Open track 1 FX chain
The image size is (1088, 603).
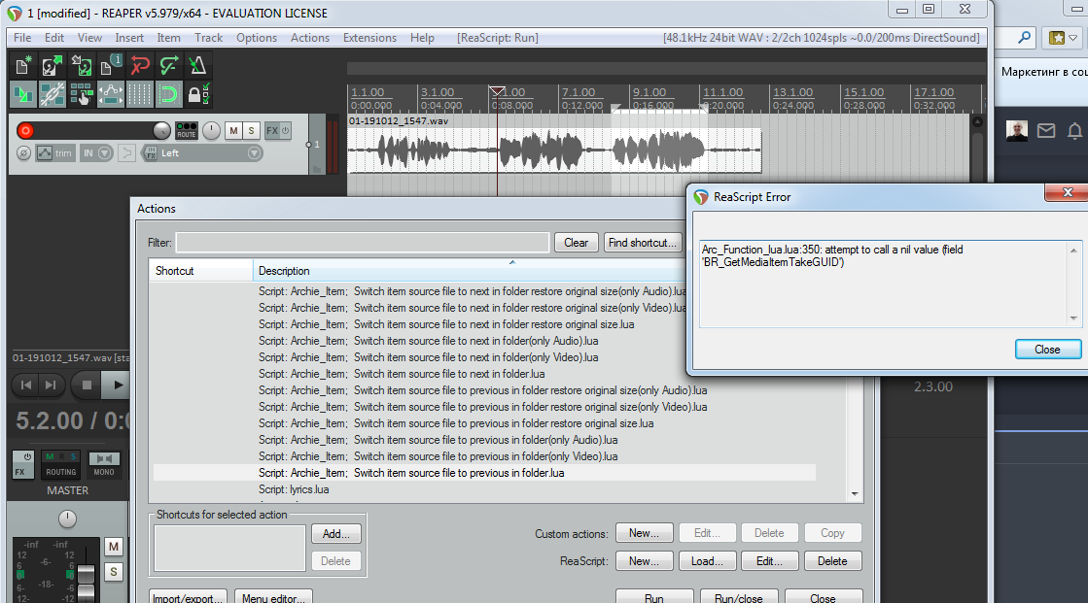pos(271,130)
